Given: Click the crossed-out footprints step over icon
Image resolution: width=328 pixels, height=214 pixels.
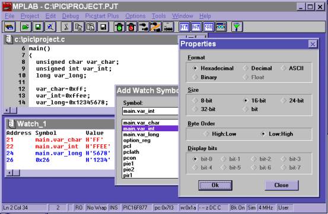Looking at the screenshot, I should 156,27.
